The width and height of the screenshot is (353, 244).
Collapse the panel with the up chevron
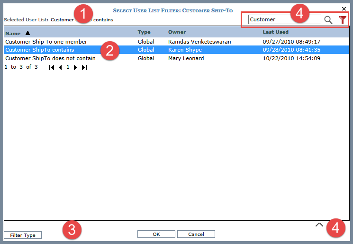coord(319,225)
